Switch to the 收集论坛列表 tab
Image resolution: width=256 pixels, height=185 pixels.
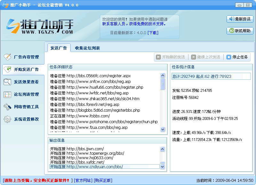tap(87, 48)
